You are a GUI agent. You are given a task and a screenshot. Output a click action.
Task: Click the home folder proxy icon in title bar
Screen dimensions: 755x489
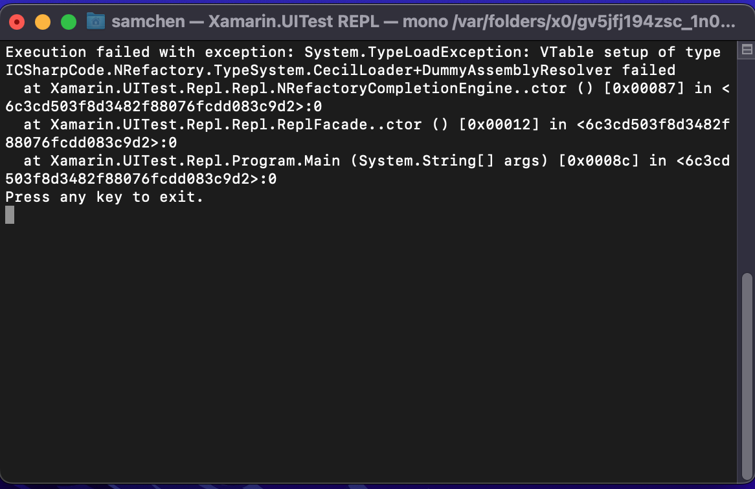pyautogui.click(x=96, y=21)
